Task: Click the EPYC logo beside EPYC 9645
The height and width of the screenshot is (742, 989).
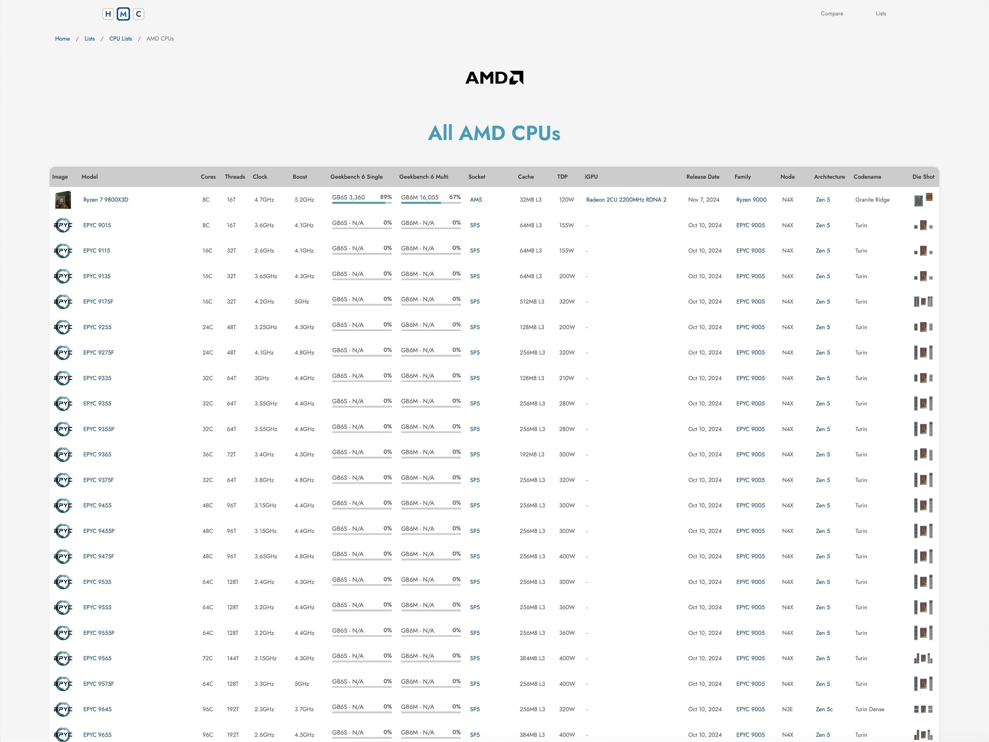Action: pyautogui.click(x=63, y=709)
